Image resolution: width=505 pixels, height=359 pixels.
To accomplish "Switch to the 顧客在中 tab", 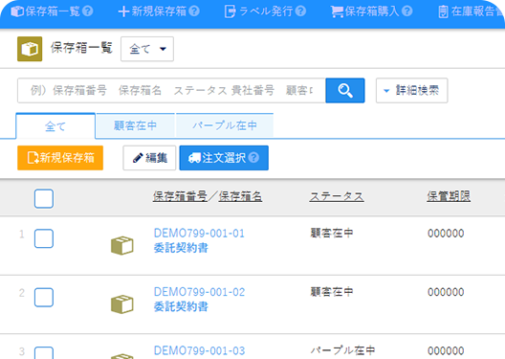I will coord(135,125).
